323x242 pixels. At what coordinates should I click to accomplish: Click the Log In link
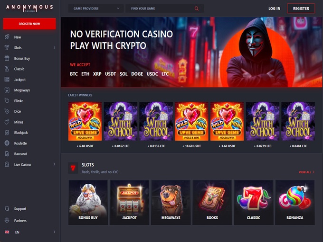coord(274,9)
